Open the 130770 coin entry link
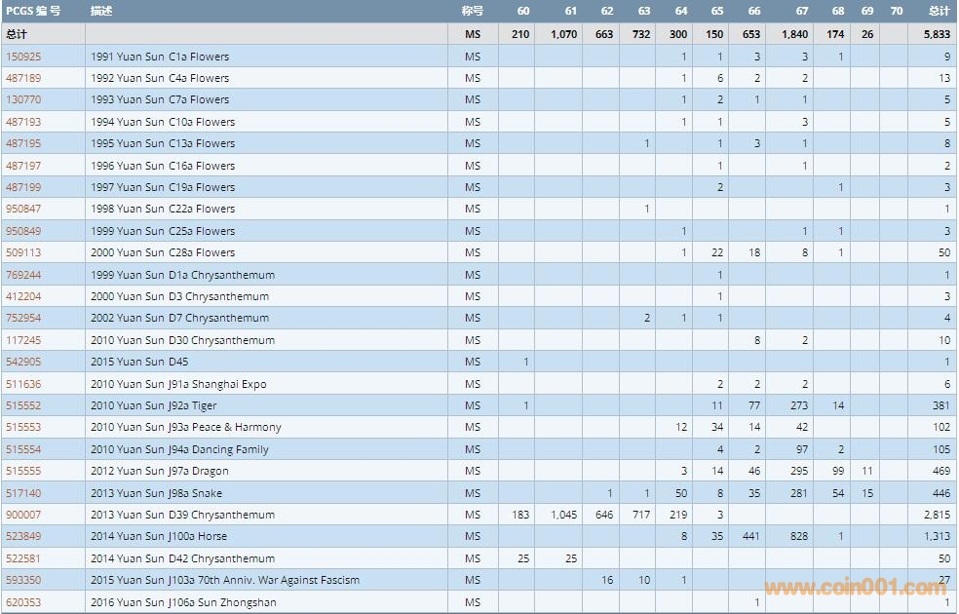This screenshot has height=614, width=959. point(23,99)
